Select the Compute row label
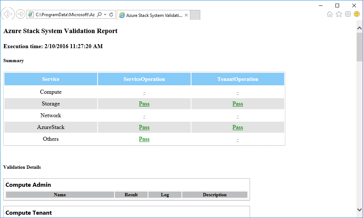Viewport: 363px width, 218px height. (x=51, y=92)
